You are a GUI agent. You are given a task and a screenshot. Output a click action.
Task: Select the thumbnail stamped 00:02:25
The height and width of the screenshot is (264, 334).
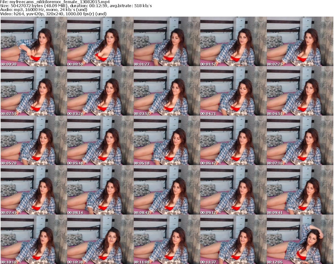point(300,41)
